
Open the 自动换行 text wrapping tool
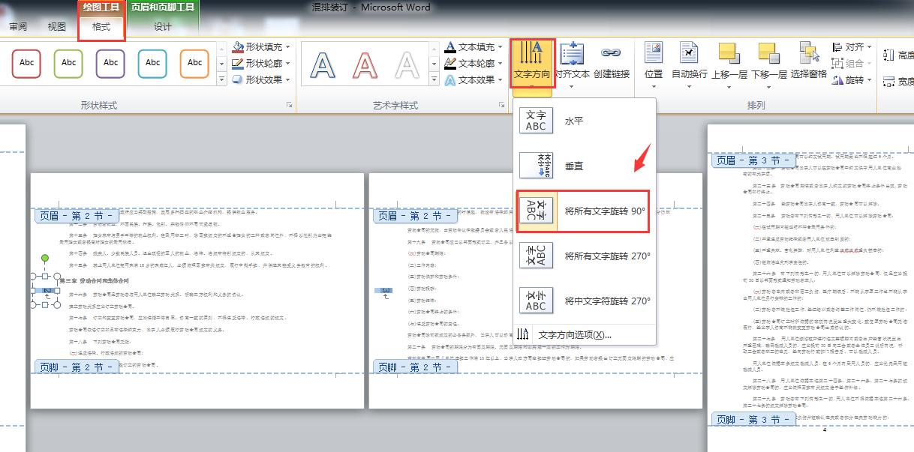[687, 58]
